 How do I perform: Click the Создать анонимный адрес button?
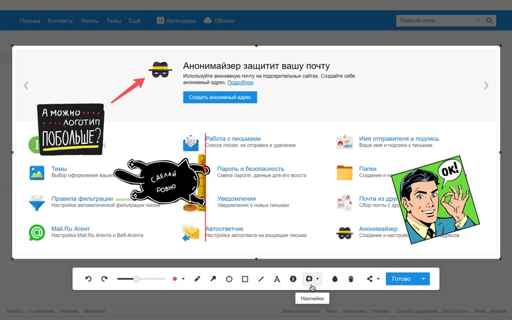[220, 97]
